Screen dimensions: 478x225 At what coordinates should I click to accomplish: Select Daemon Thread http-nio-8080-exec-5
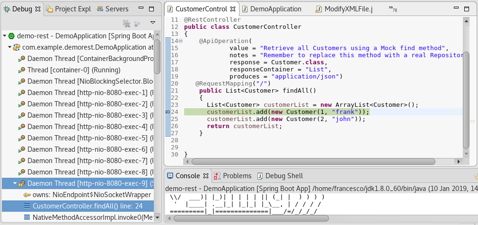coord(85,138)
